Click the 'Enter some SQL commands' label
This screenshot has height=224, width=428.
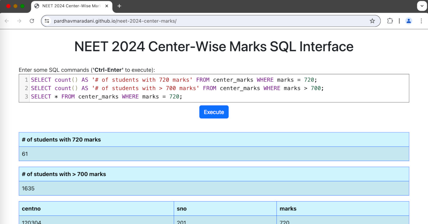87,70
